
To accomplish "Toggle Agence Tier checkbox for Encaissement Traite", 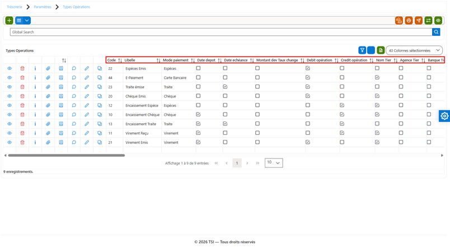I will pyautogui.click(x=401, y=124).
